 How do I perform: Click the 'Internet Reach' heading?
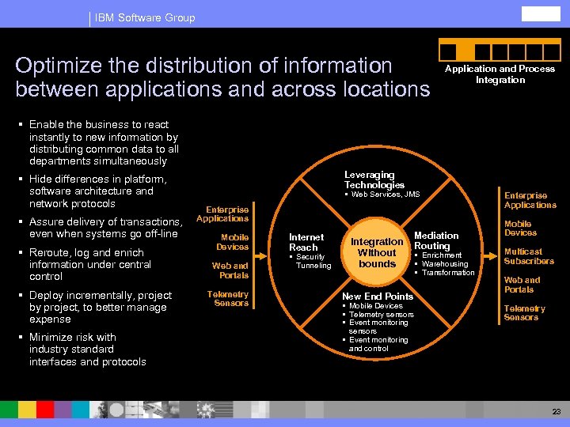pyautogui.click(x=306, y=242)
